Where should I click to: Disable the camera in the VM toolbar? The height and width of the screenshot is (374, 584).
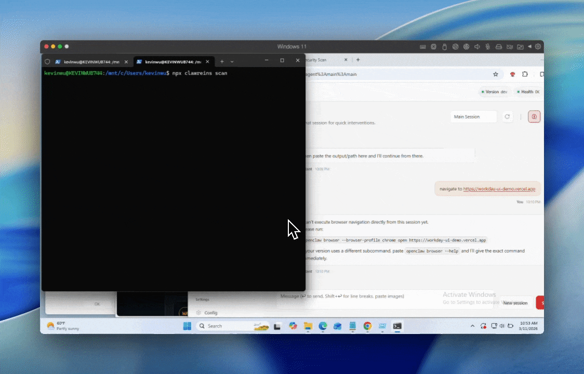[510, 46]
